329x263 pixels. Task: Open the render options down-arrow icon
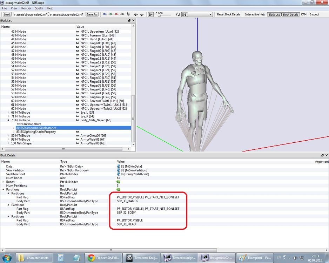pyautogui.click(x=142, y=15)
